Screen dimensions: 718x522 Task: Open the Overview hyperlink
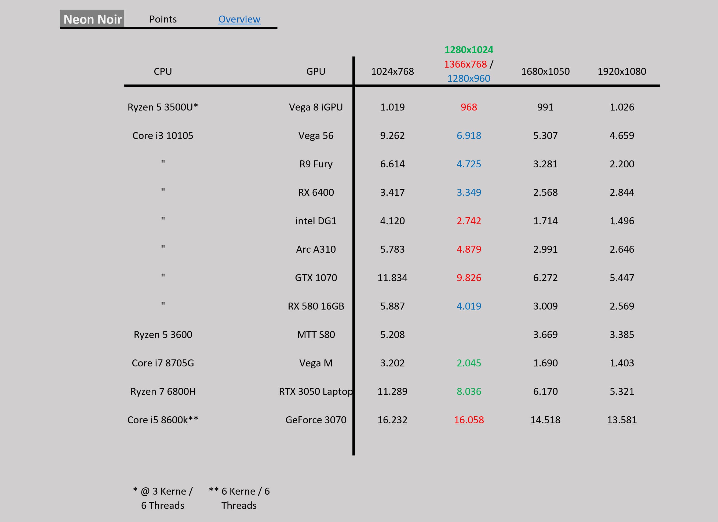click(239, 19)
